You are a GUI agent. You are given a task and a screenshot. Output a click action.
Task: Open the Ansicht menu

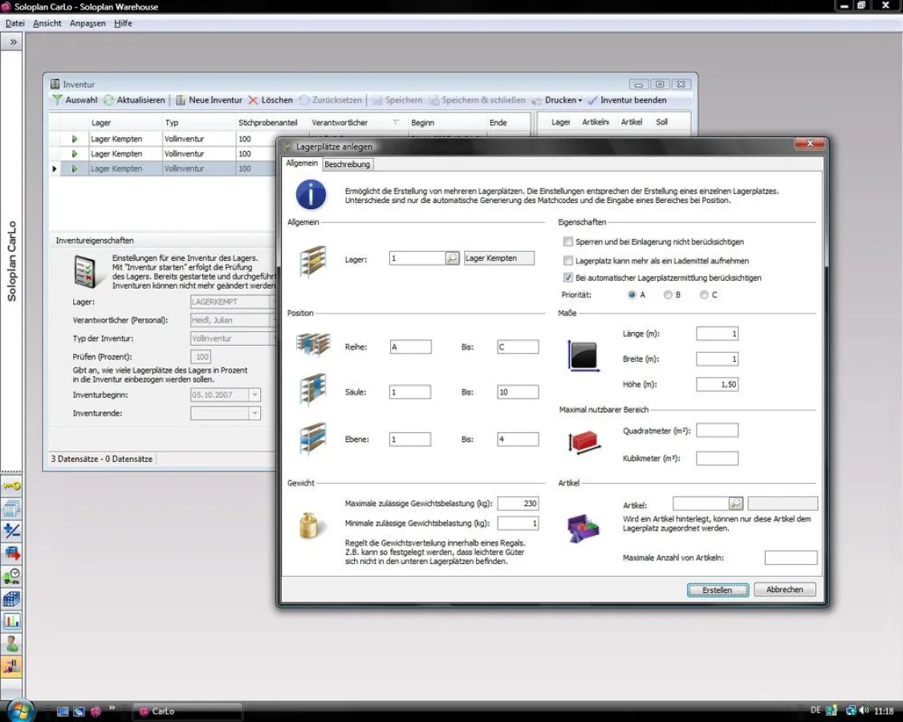click(x=47, y=23)
